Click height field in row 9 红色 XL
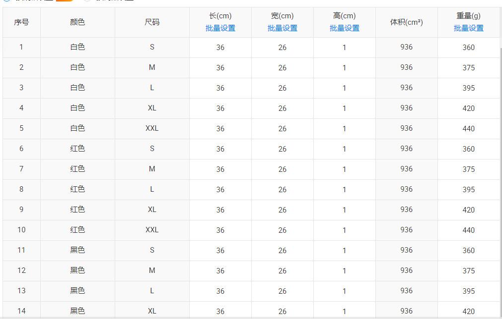The height and width of the screenshot is (319, 502). [345, 210]
